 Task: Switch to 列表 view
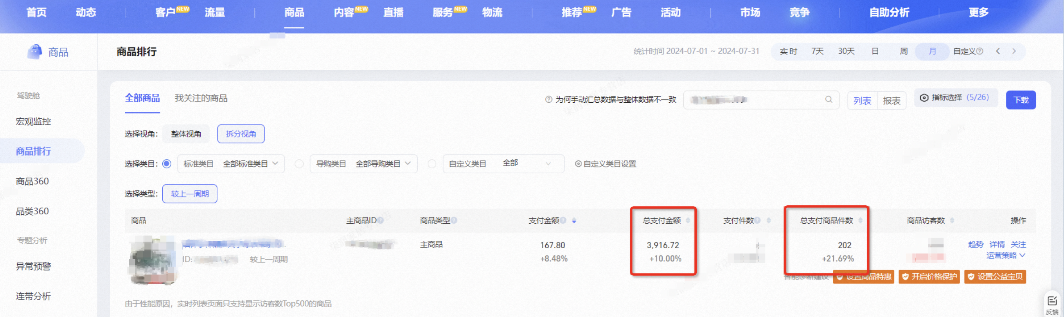[862, 101]
